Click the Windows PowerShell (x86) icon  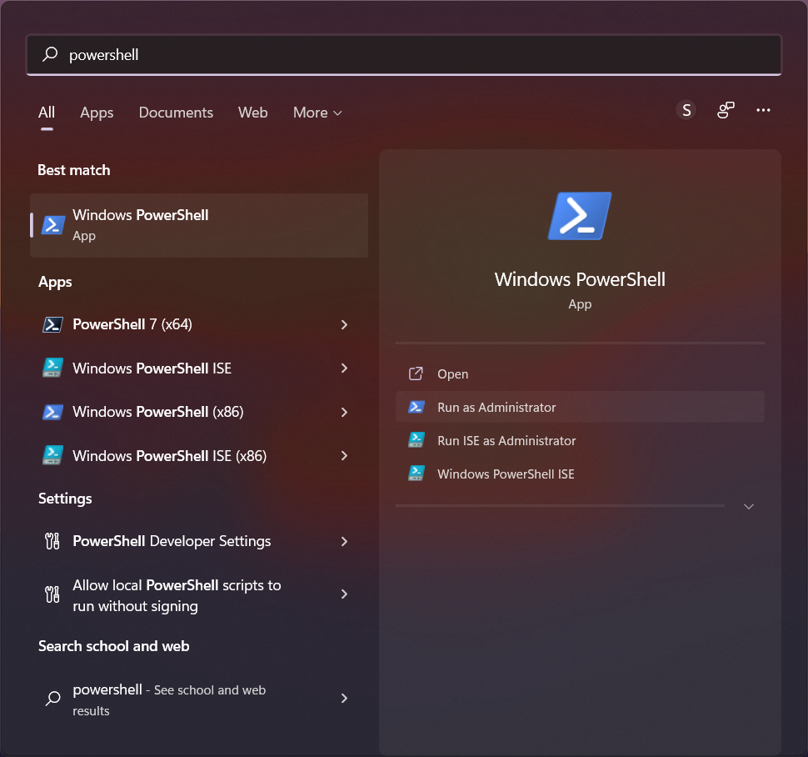coord(53,412)
